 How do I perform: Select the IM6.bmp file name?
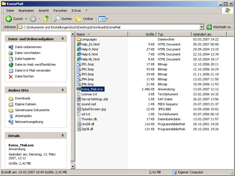click(x=88, y=84)
